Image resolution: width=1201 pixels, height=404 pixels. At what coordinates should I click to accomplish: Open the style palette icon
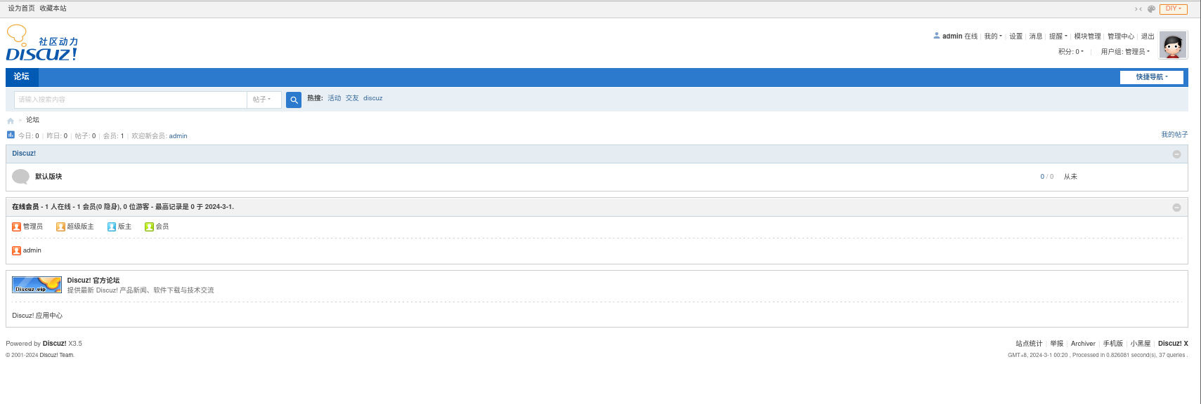(1151, 9)
